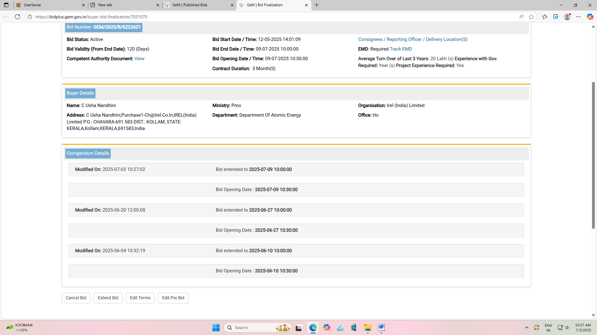Show hidden system tray icons

[526, 328]
